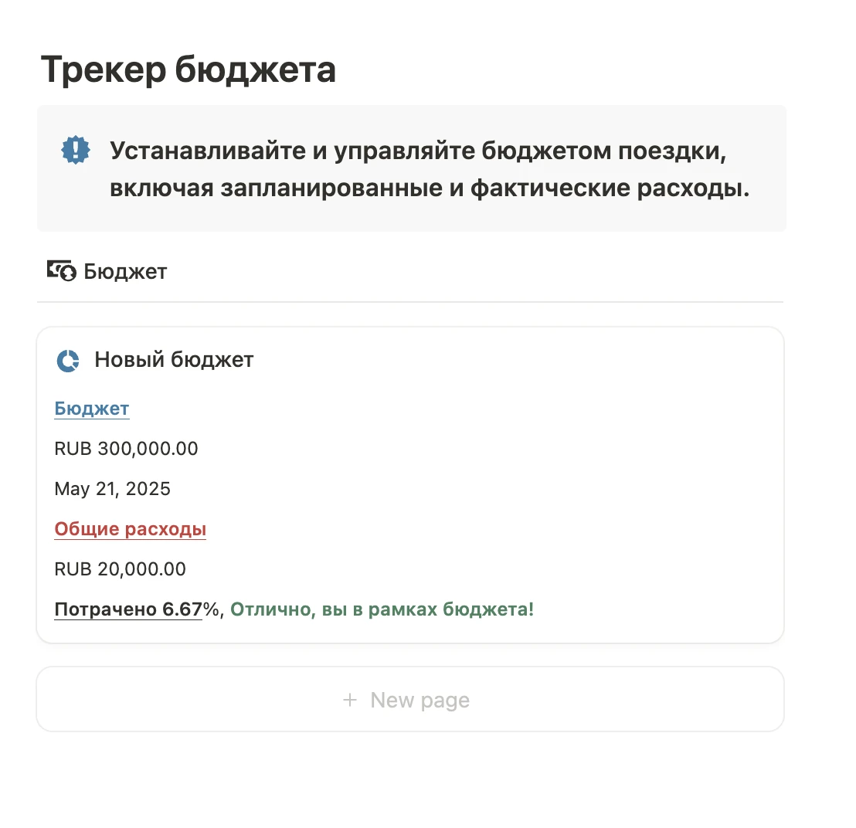Select the RUB 20,000.00 expenses amount
Image resolution: width=856 pixels, height=828 pixels.
(120, 569)
